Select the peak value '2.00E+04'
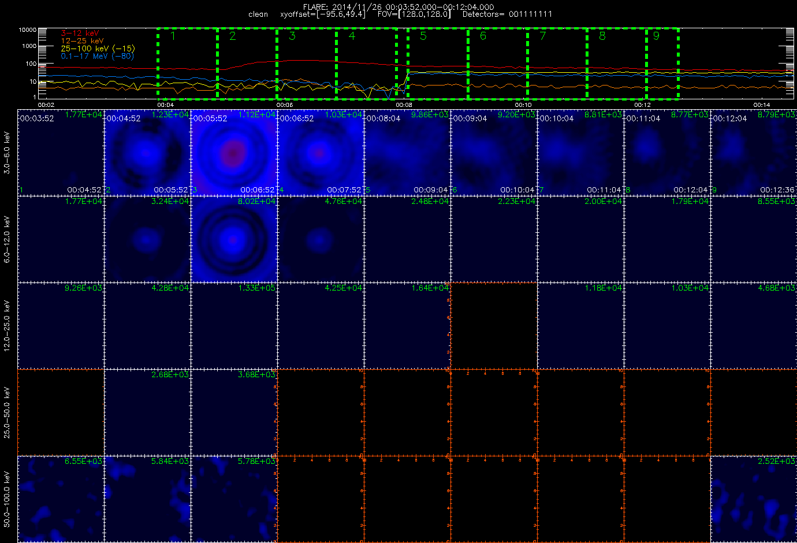The width and height of the screenshot is (797, 543). point(603,202)
